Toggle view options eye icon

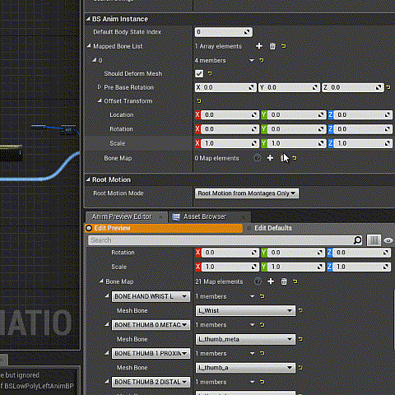pos(388,240)
